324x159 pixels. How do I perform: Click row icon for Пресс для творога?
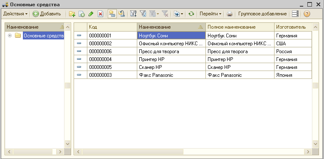coord(79,51)
